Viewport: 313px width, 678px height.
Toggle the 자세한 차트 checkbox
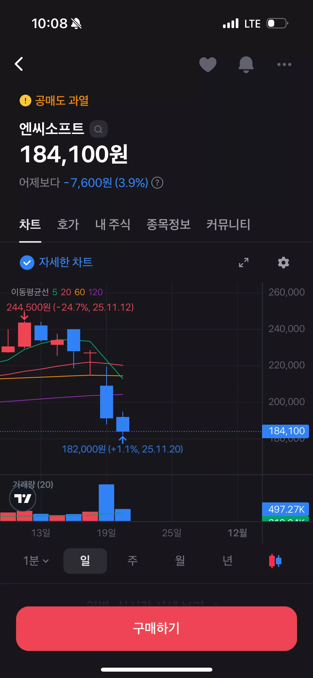[x=27, y=263]
